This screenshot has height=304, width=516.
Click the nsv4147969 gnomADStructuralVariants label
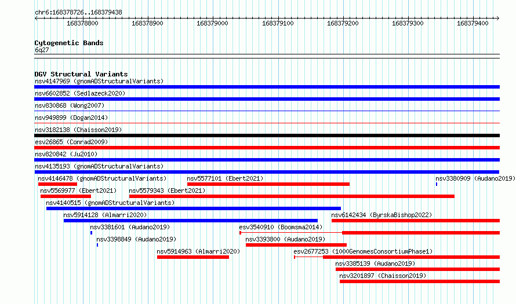(99, 81)
